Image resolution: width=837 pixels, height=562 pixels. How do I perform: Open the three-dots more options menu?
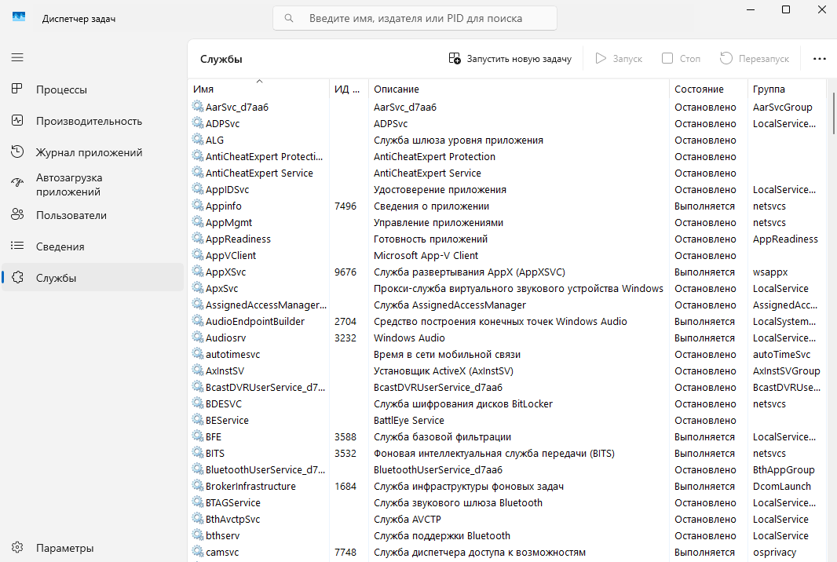click(820, 59)
